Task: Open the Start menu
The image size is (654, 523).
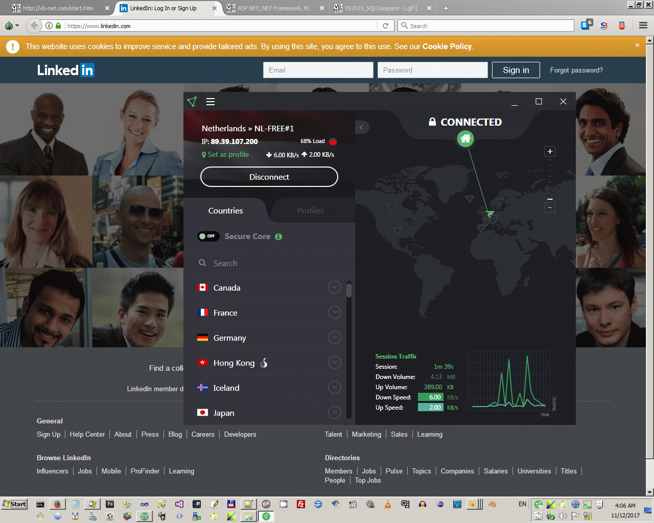Action: 14,504
